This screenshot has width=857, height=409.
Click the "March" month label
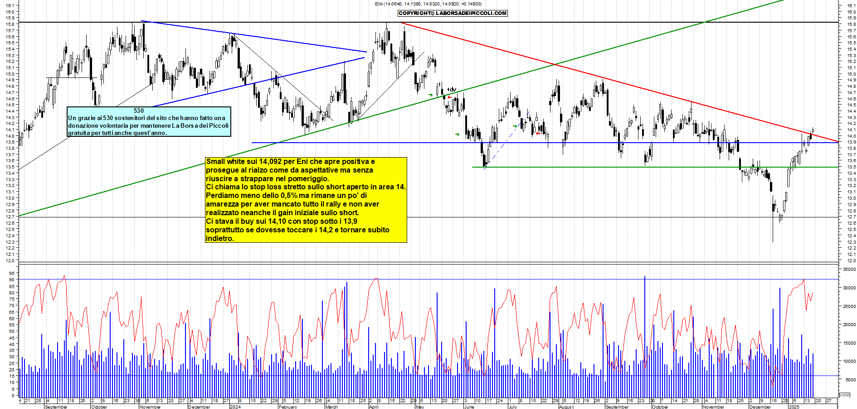(331, 407)
